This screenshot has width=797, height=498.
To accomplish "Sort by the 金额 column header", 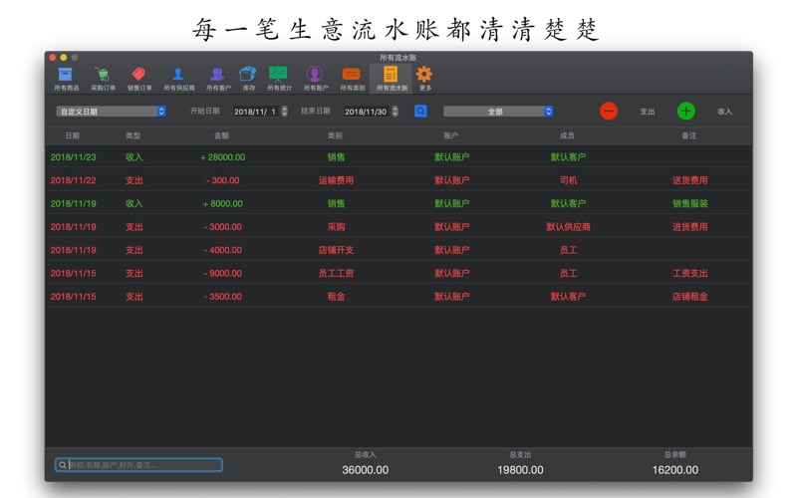I will click(x=221, y=135).
